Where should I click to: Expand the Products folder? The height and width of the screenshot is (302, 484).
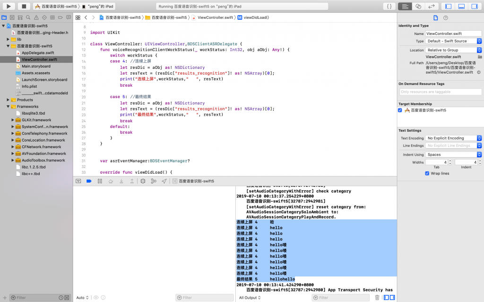click(8, 100)
